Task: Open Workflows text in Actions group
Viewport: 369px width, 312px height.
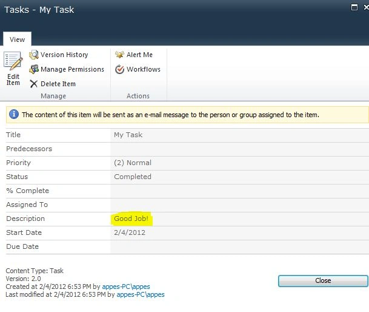Action: tap(144, 69)
